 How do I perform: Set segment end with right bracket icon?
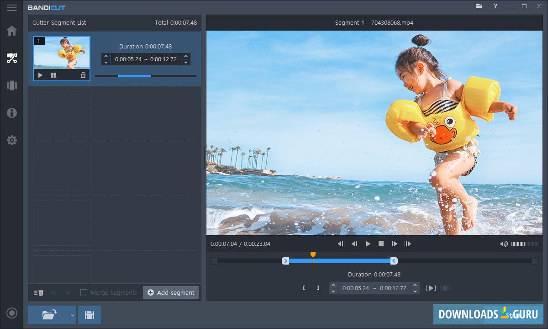point(318,288)
